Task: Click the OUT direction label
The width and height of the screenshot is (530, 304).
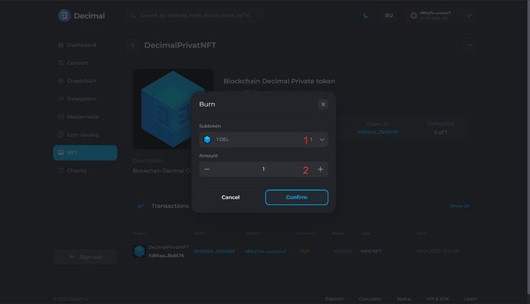Action: pyautogui.click(x=304, y=251)
